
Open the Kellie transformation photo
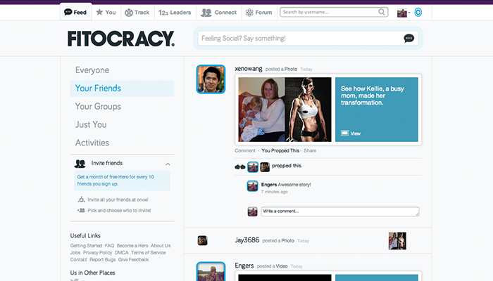pyautogui.click(x=285, y=110)
